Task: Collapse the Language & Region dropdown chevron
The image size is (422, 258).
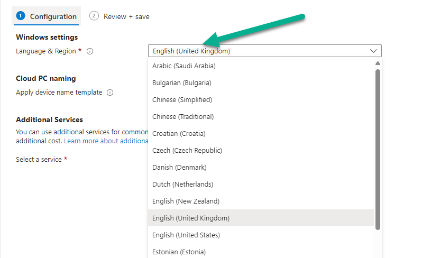Action: click(x=374, y=51)
